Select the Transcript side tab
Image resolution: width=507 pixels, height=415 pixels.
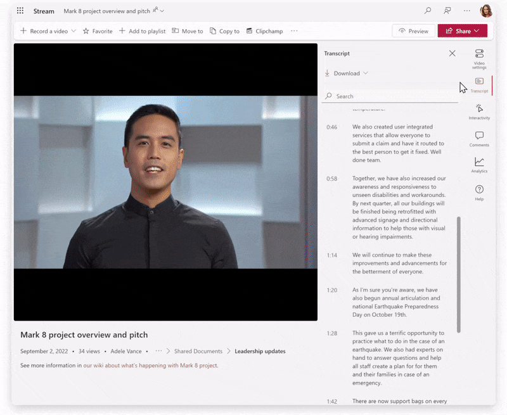[479, 86]
